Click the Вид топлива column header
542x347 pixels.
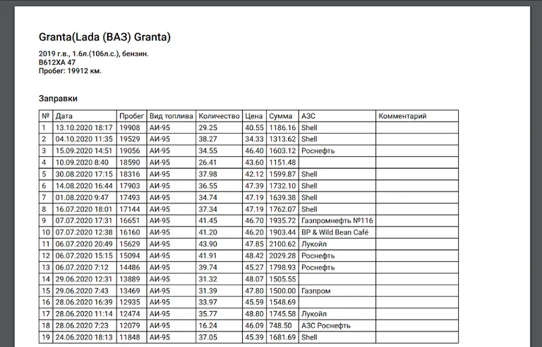coord(171,116)
